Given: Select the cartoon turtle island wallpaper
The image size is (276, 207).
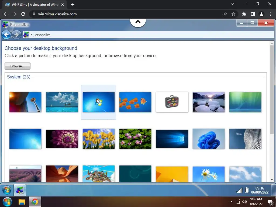Looking at the screenshot, I should click(x=99, y=174).
